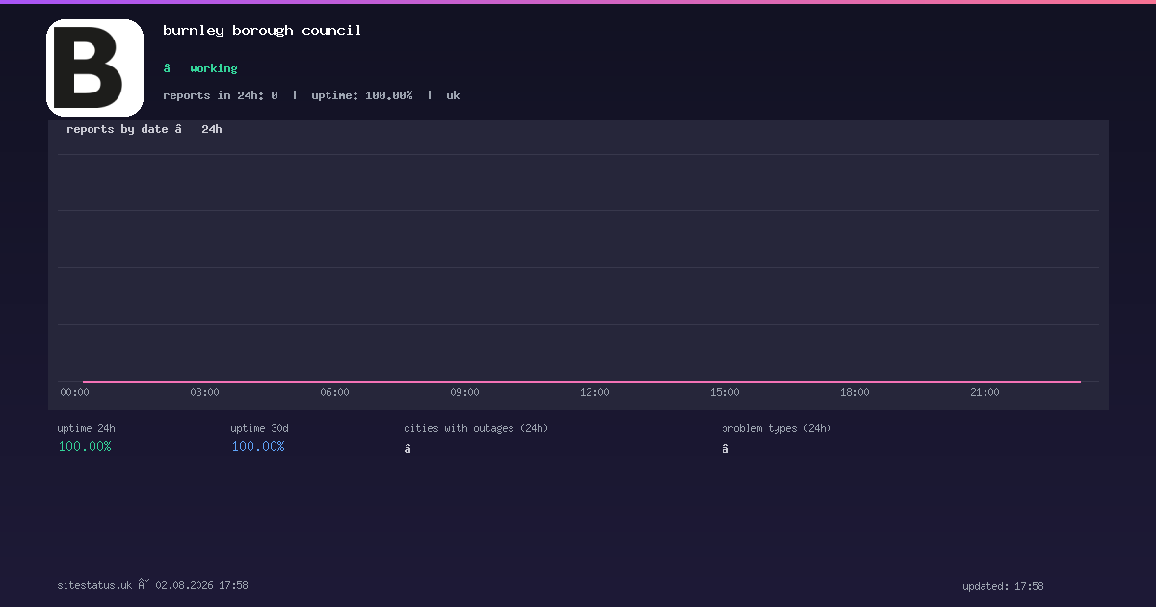The width and height of the screenshot is (1156, 607).
Task: Click 'problem types (24h)' label
Action: [776, 428]
